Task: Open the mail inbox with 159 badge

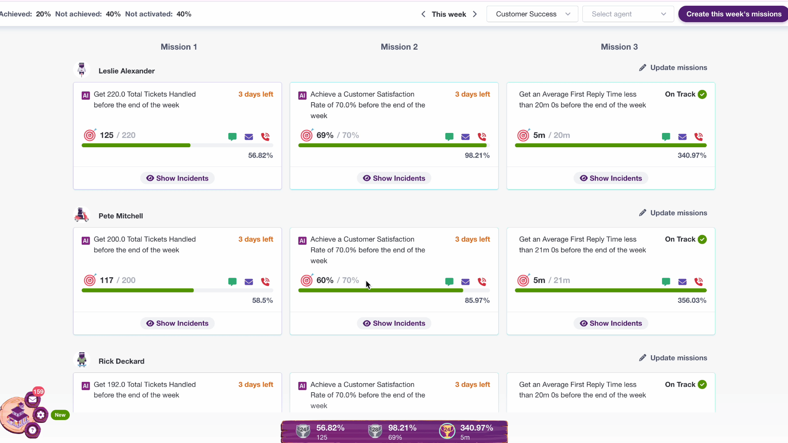Action: click(x=32, y=399)
